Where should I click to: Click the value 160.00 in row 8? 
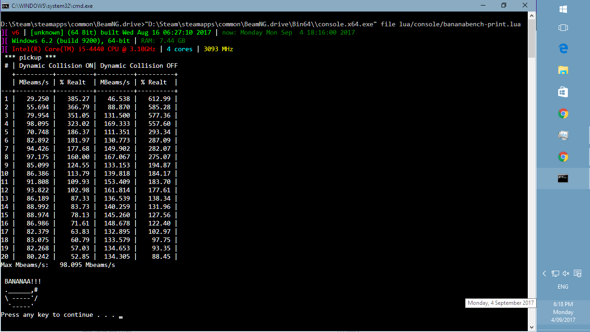point(78,157)
